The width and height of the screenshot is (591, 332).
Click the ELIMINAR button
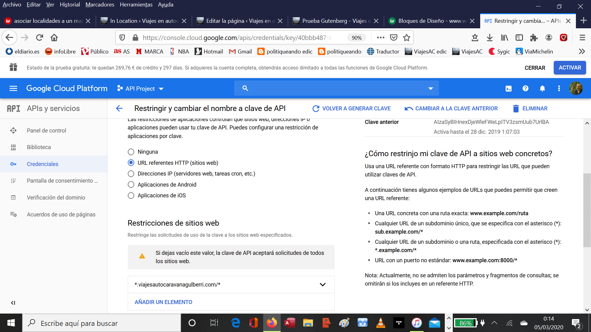point(530,109)
